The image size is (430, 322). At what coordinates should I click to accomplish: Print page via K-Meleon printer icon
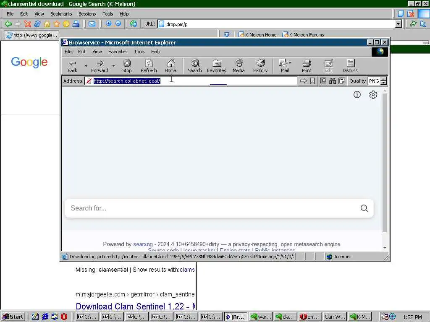(76, 24)
